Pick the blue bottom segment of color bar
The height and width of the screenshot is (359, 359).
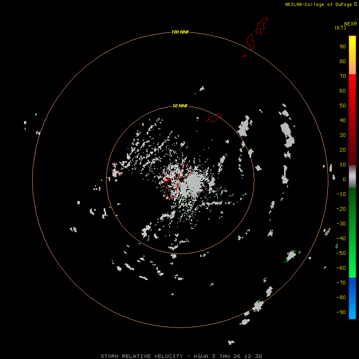point(352,298)
